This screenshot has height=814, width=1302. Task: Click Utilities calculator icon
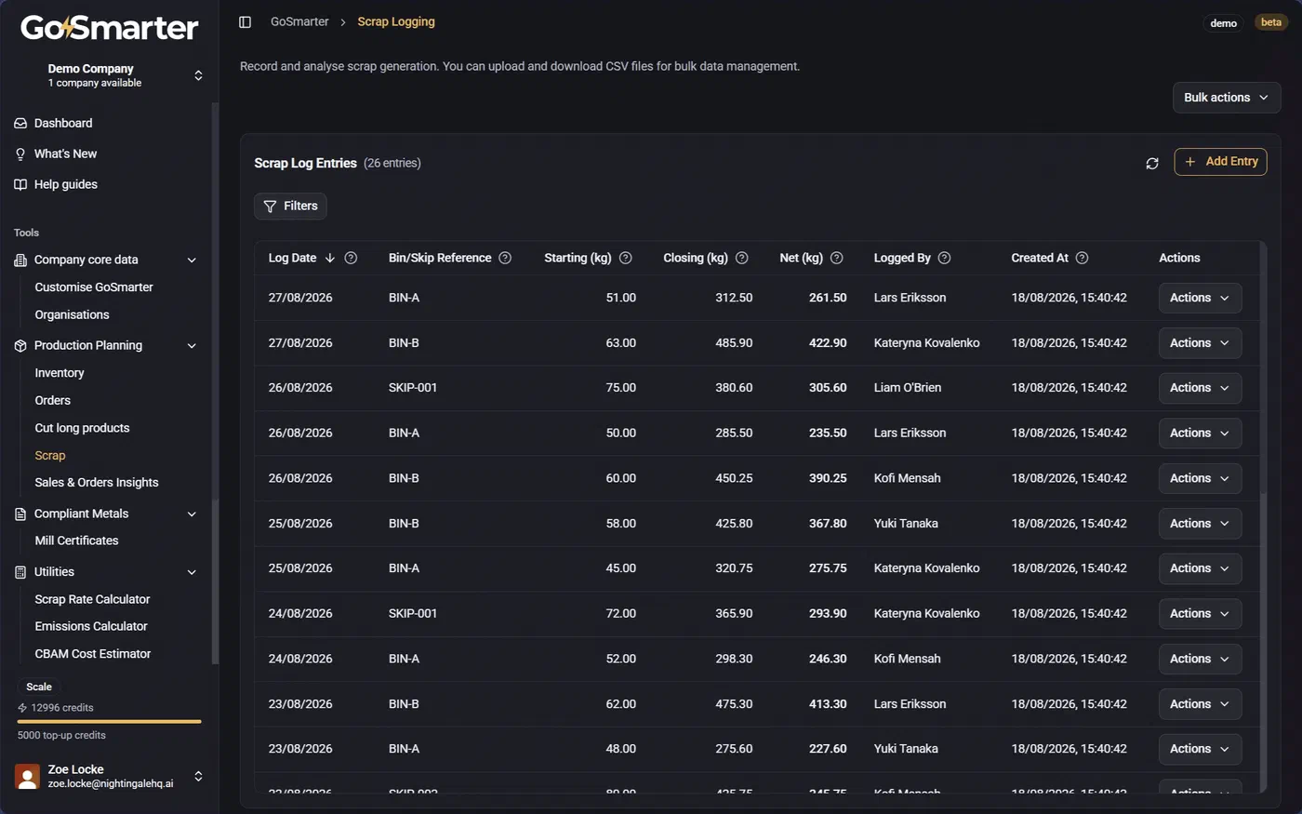click(x=20, y=572)
